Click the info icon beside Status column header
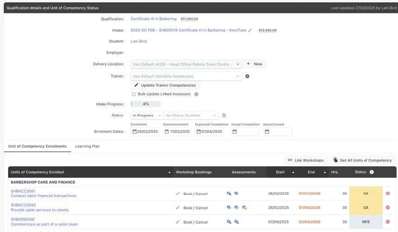The height and width of the screenshot is (232, 398). click(372, 172)
